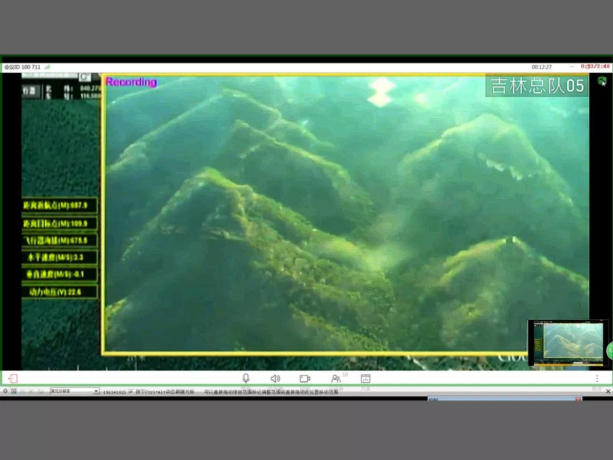This screenshot has height=460, width=613.
Task: Click the signal strength indicator beside the meeting ID
Action: point(47,67)
